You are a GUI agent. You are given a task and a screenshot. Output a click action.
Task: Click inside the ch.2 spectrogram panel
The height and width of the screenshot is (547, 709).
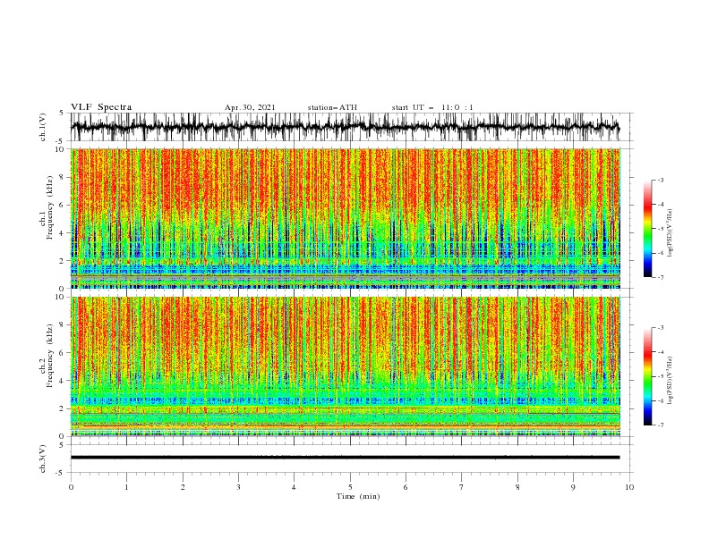pos(346,366)
